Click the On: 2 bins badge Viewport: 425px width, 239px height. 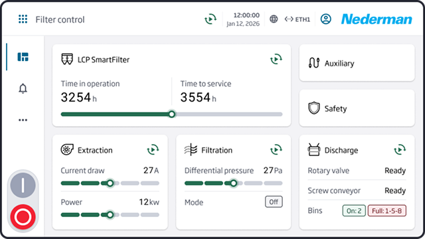(x=354, y=210)
